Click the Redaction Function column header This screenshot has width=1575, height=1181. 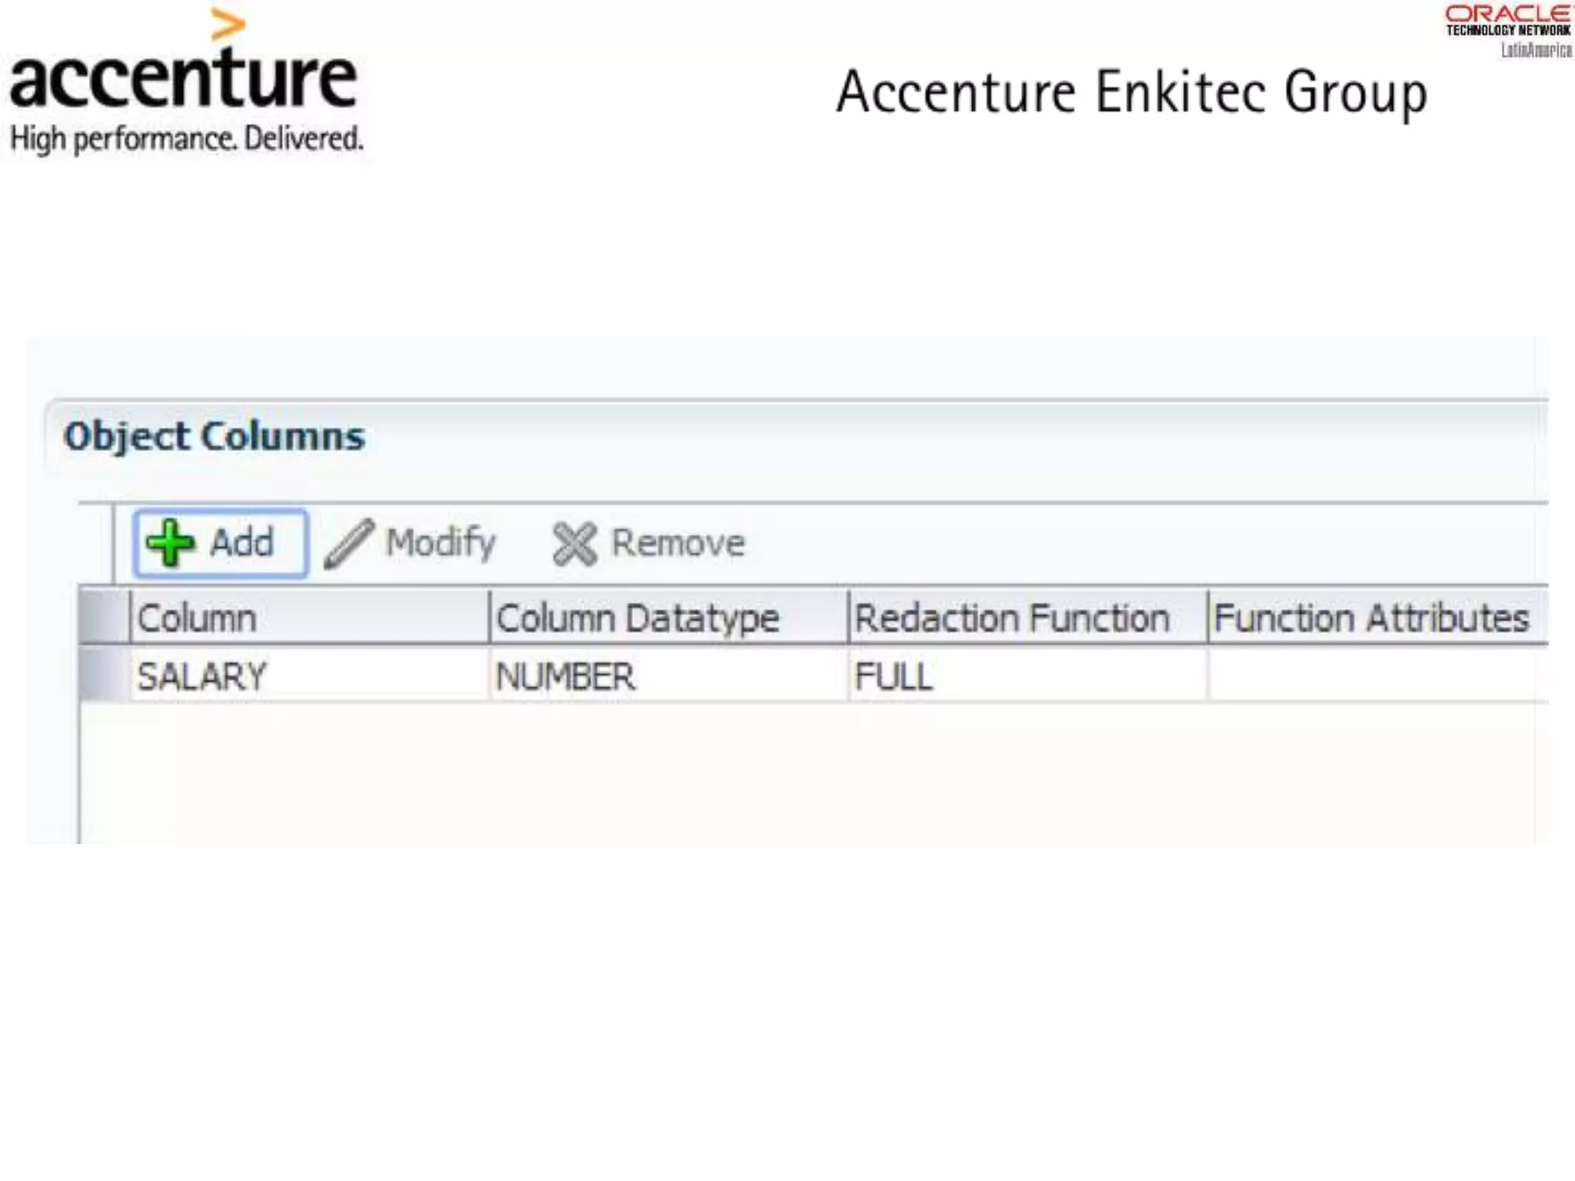click(x=1026, y=617)
